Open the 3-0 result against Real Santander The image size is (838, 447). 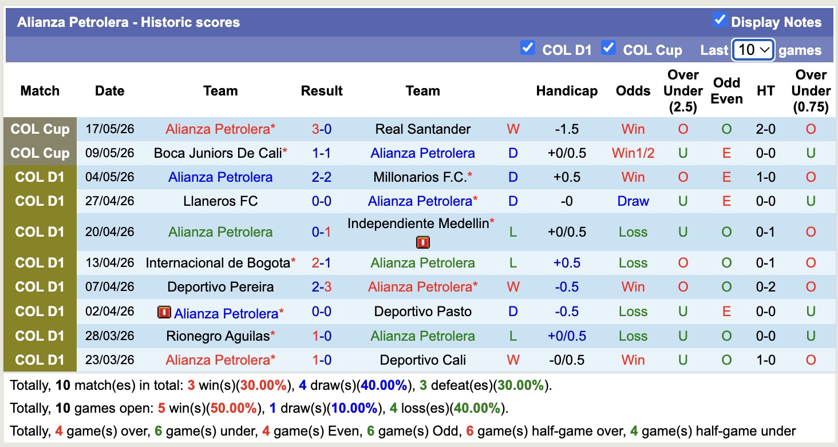click(x=322, y=129)
